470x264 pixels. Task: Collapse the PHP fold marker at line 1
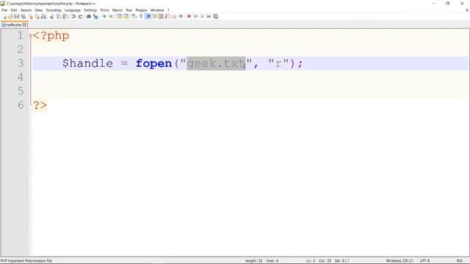click(x=31, y=35)
